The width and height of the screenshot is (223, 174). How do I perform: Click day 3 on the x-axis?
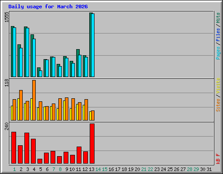pos(27,169)
